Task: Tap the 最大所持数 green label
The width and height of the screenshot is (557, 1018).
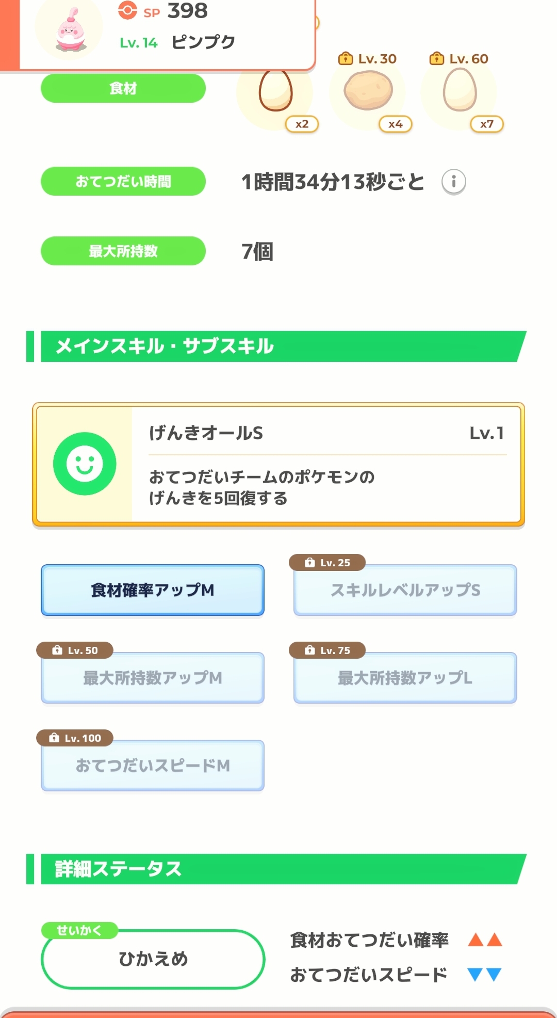Action: click(x=123, y=251)
